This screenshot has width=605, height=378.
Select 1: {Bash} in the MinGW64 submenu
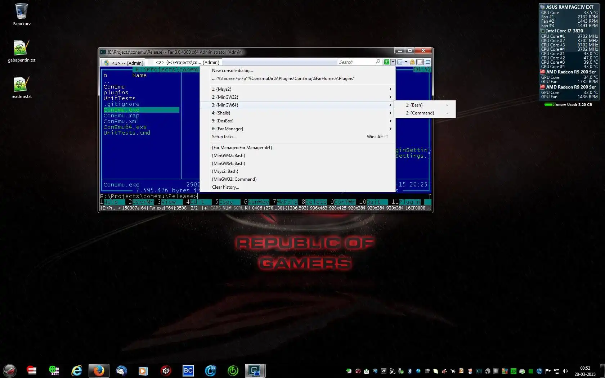pyautogui.click(x=425, y=105)
